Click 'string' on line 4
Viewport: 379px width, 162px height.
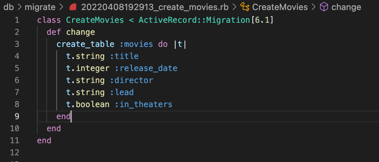(90, 57)
